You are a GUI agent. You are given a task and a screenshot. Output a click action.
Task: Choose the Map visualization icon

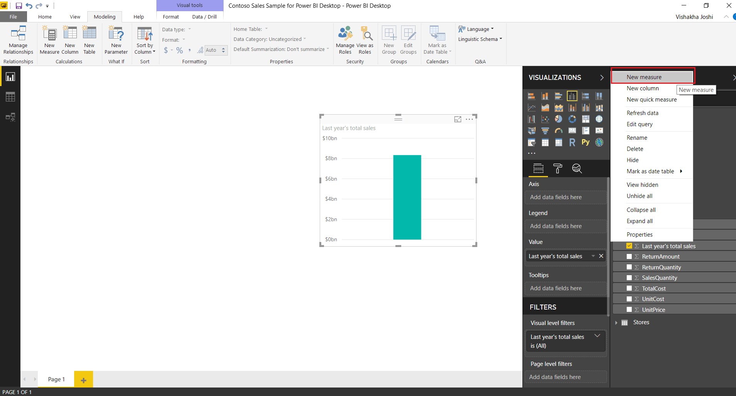pos(599,119)
